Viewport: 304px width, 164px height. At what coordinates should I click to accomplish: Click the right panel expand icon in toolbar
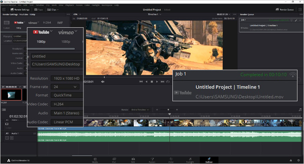(300, 10)
